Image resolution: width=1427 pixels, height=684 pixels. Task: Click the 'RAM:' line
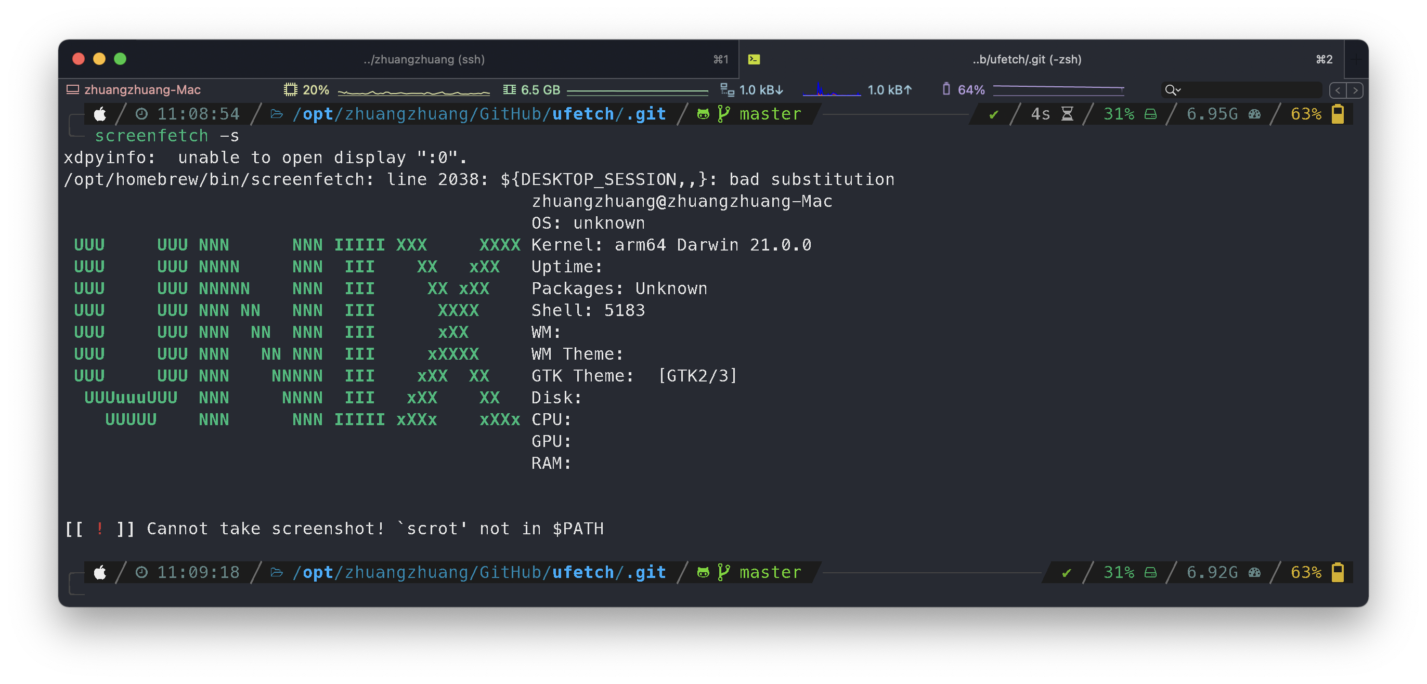[x=551, y=463]
